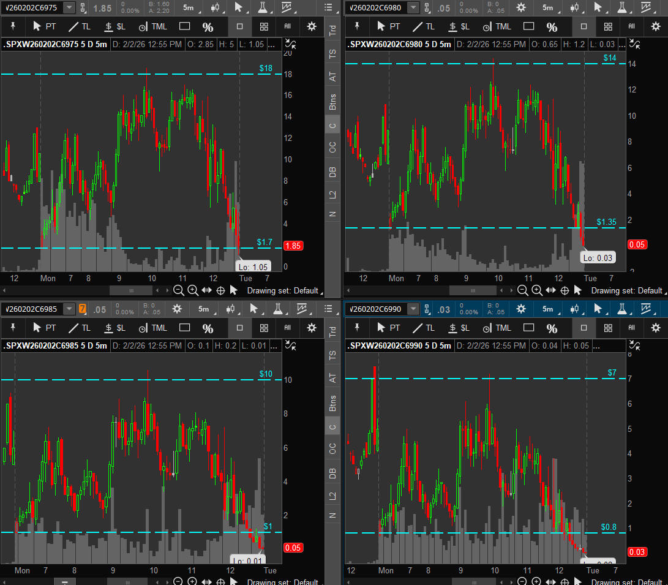Click zoom out magnifier under C6975 chart

(178, 290)
